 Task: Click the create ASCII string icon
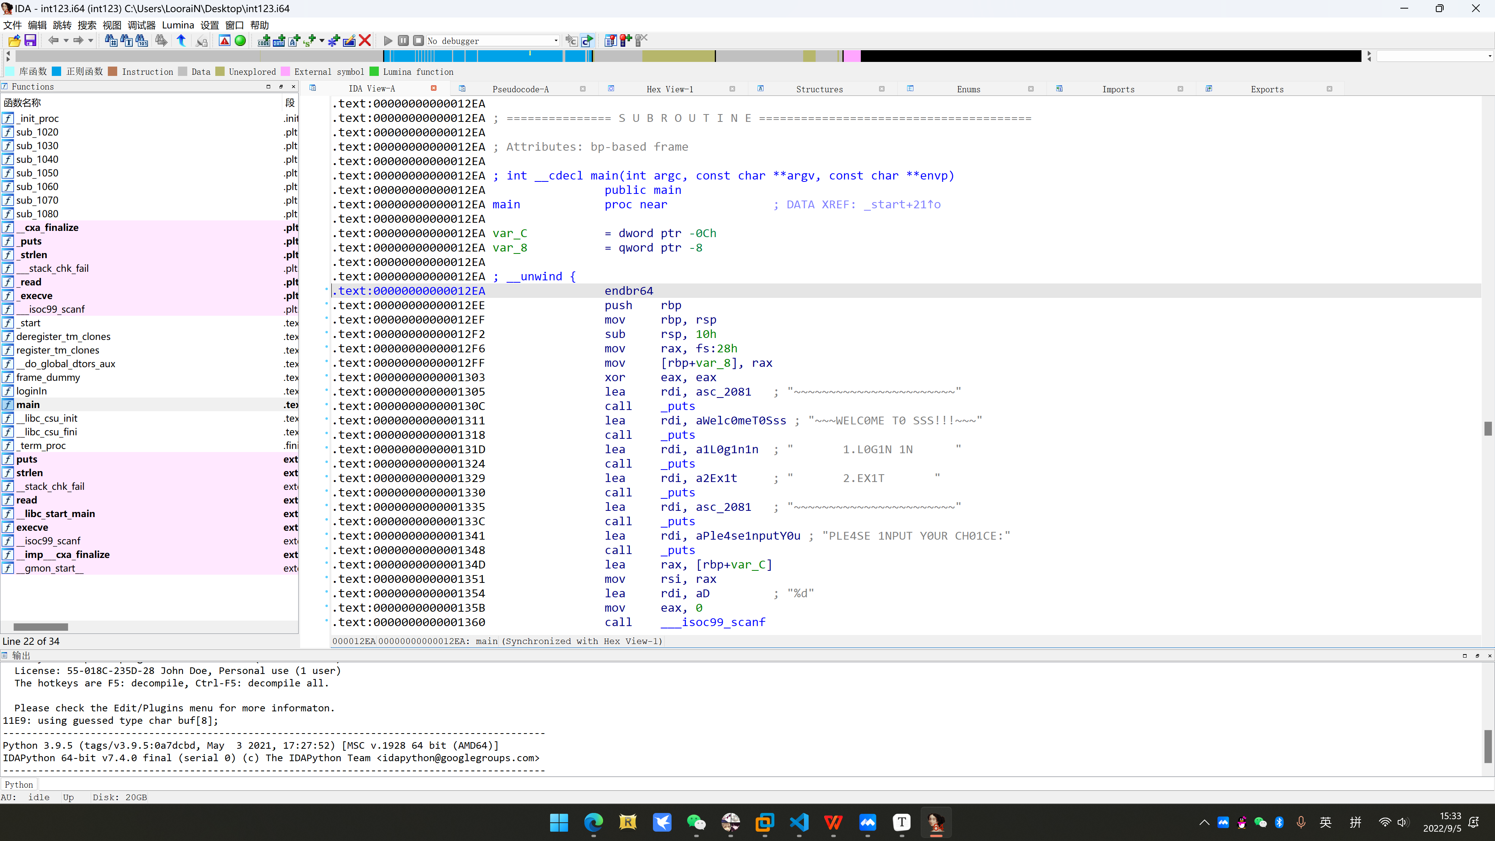pos(294,40)
